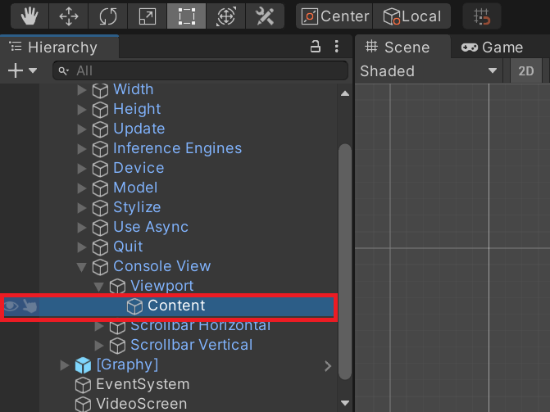Select the Transform tool
This screenshot has width=550, height=412.
225,16
